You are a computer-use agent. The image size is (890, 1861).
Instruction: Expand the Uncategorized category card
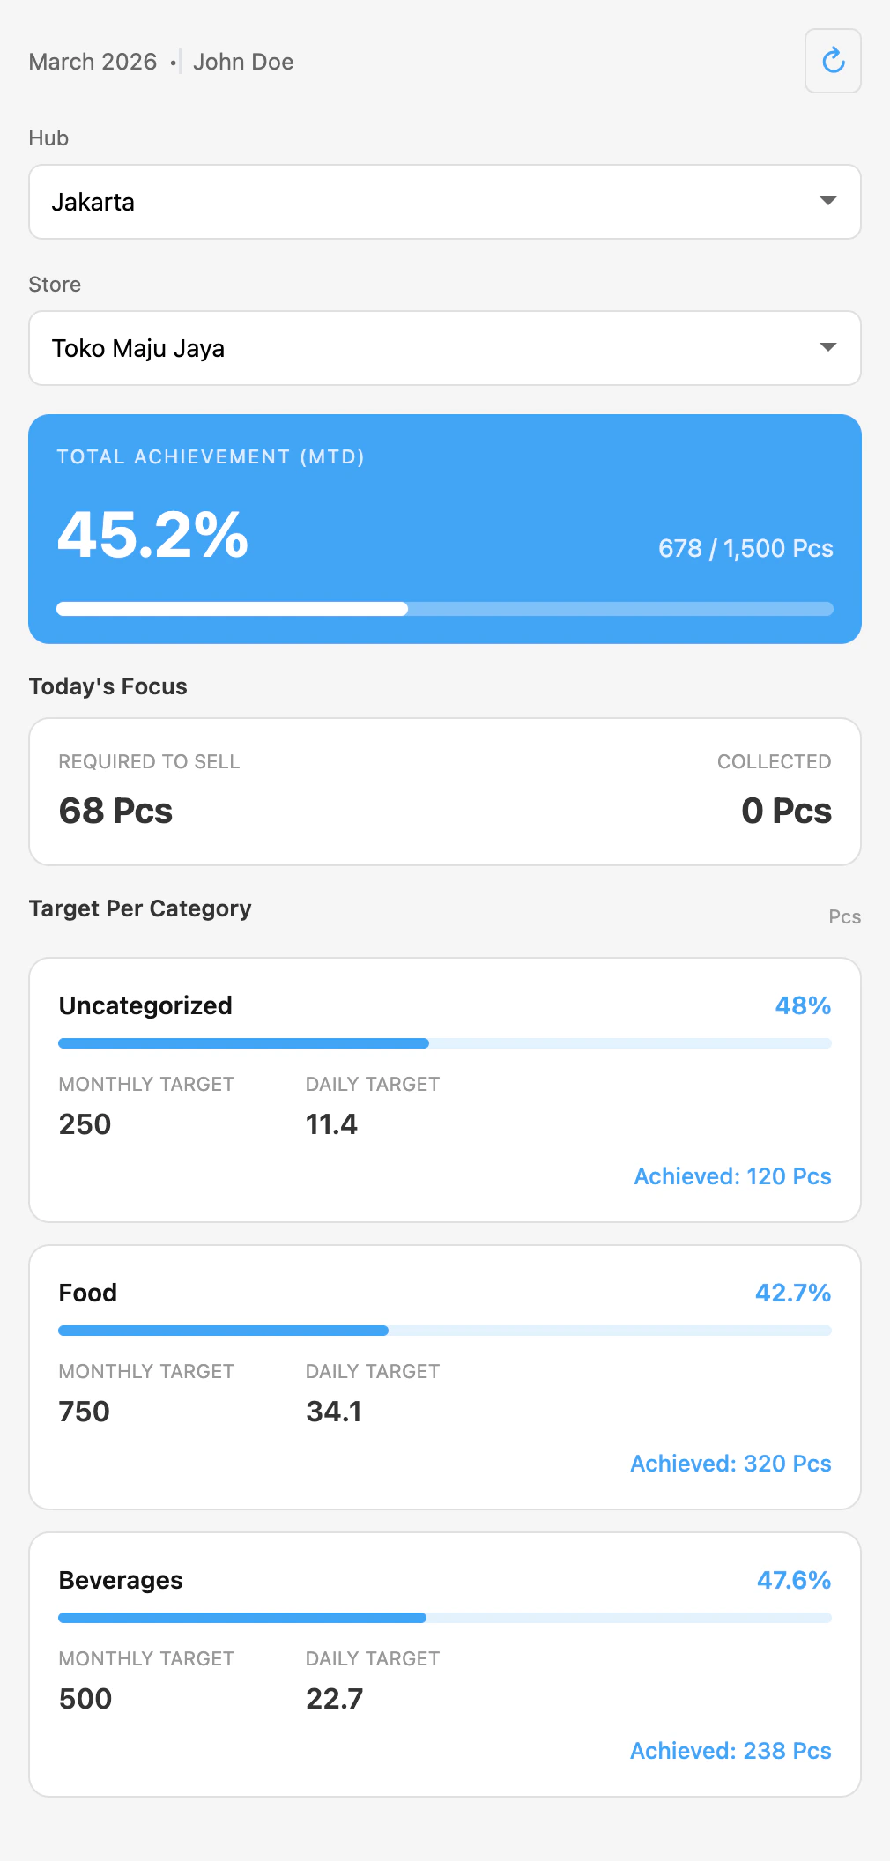[x=445, y=1090]
